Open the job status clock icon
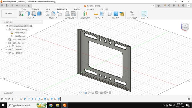The height and width of the screenshot is (108, 192). click(x=169, y=5)
